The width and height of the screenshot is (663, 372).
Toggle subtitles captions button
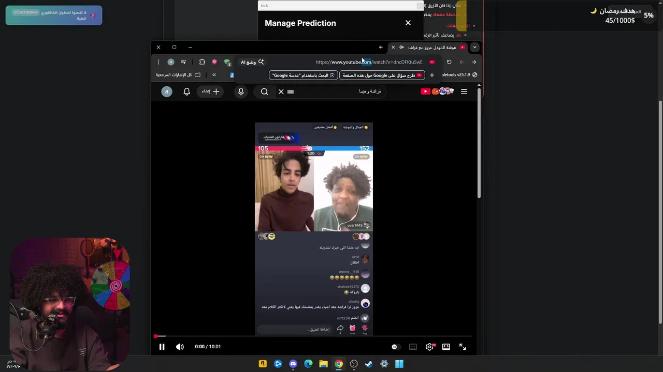pyautogui.click(x=413, y=347)
